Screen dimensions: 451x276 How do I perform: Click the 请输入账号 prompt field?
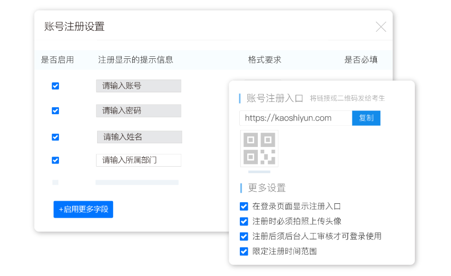tap(138, 86)
